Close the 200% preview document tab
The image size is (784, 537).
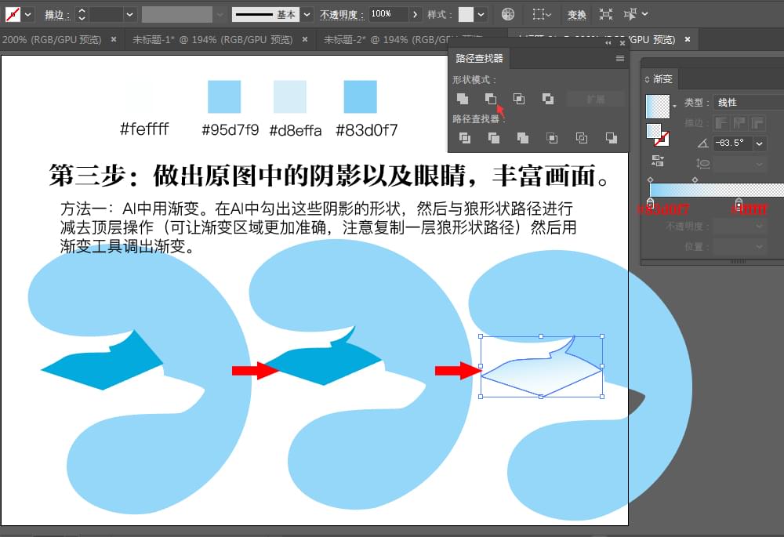click(114, 39)
